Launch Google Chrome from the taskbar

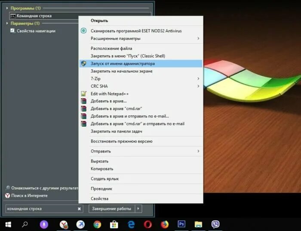(97, 224)
